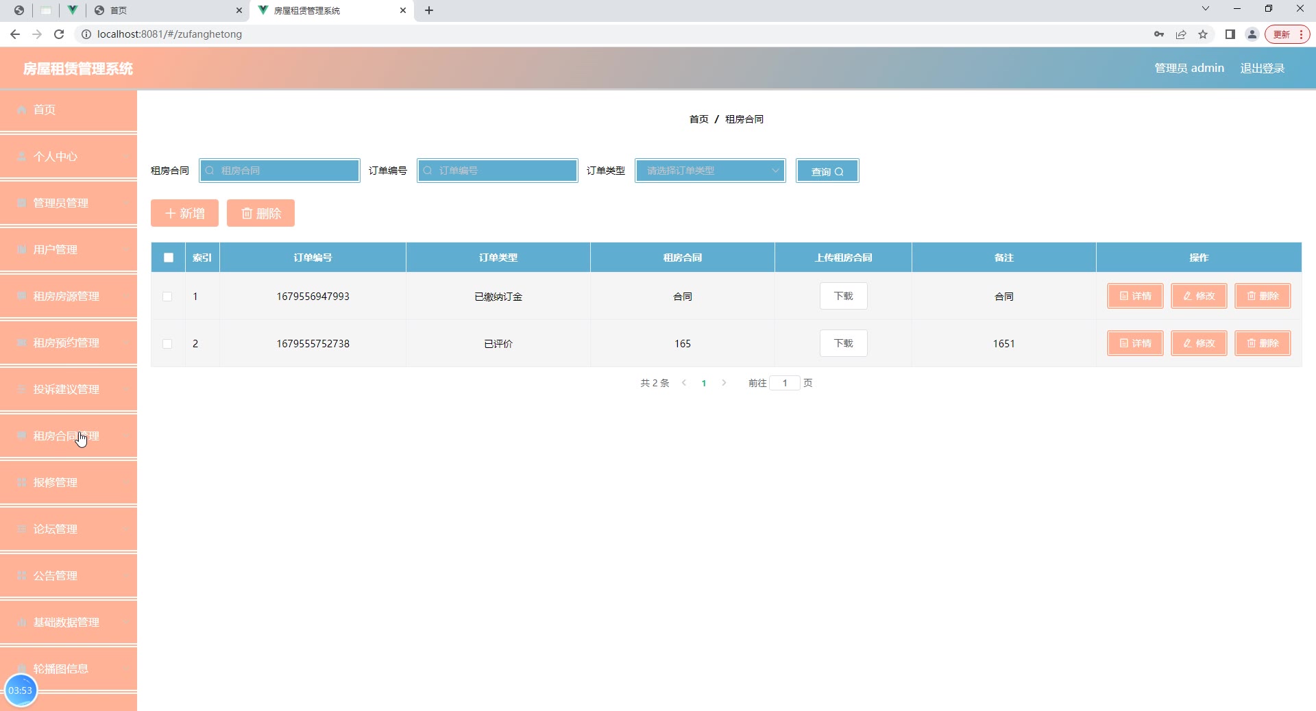Close the 首页 browser tab
Screen dimensions: 1316x711
(239, 10)
